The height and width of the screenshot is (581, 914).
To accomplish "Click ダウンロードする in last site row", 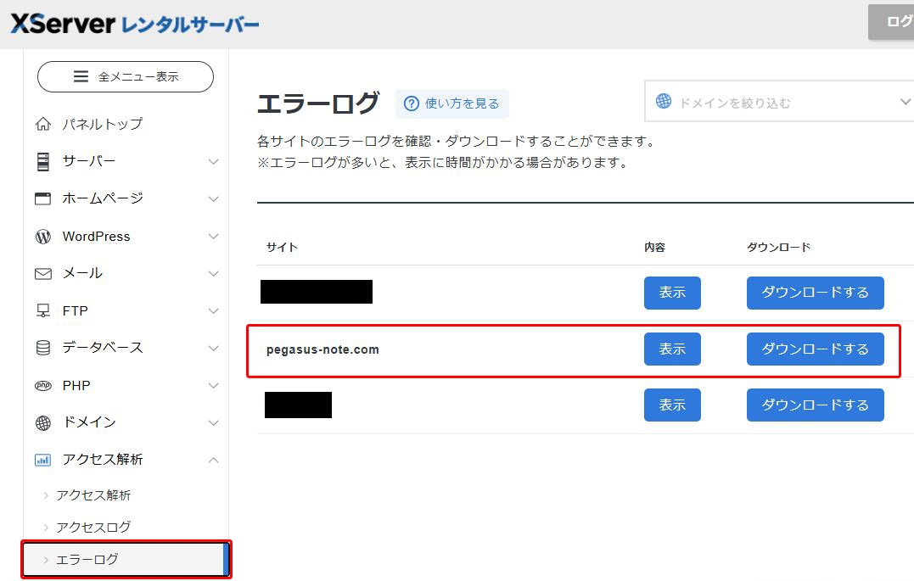I will [x=815, y=405].
